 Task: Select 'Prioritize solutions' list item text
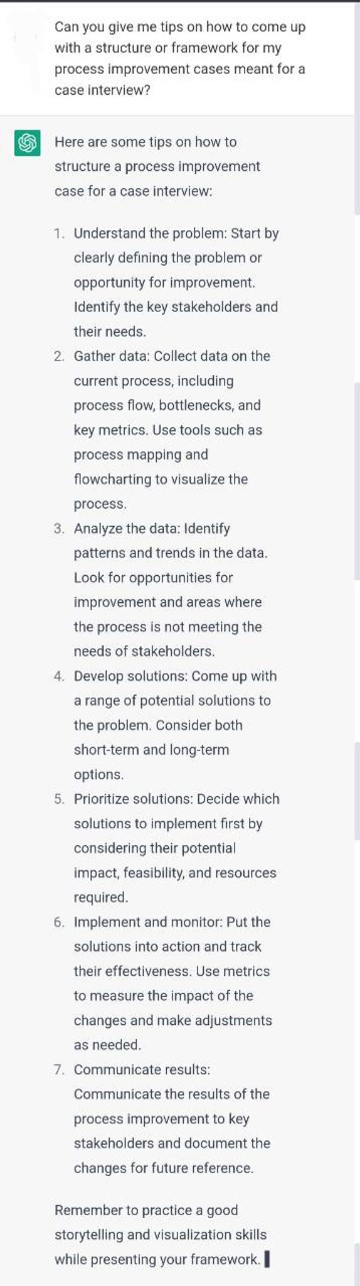[177, 848]
